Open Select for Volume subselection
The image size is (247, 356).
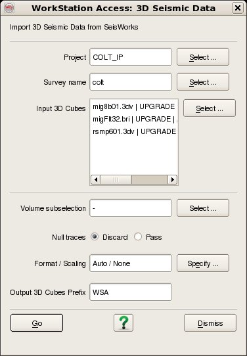pyautogui.click(x=203, y=208)
